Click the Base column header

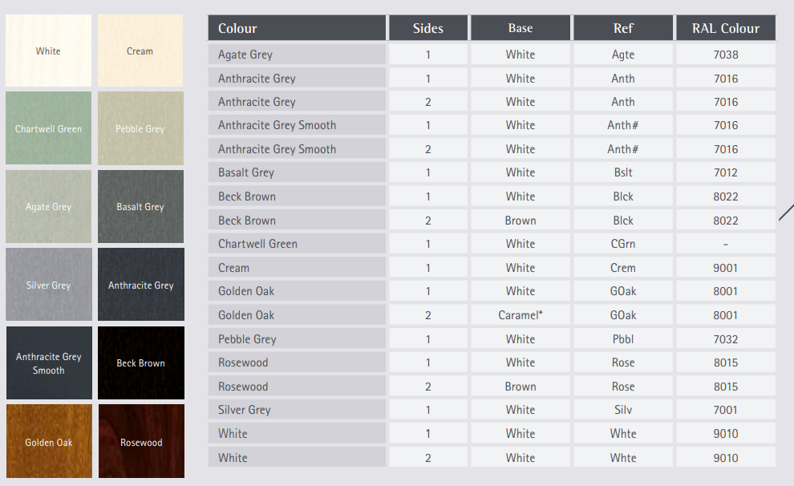[x=521, y=28]
